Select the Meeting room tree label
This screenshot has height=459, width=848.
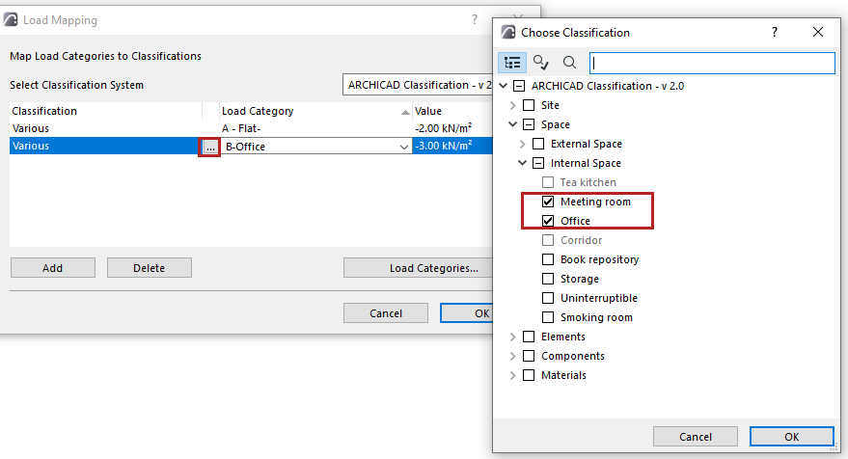click(x=595, y=202)
